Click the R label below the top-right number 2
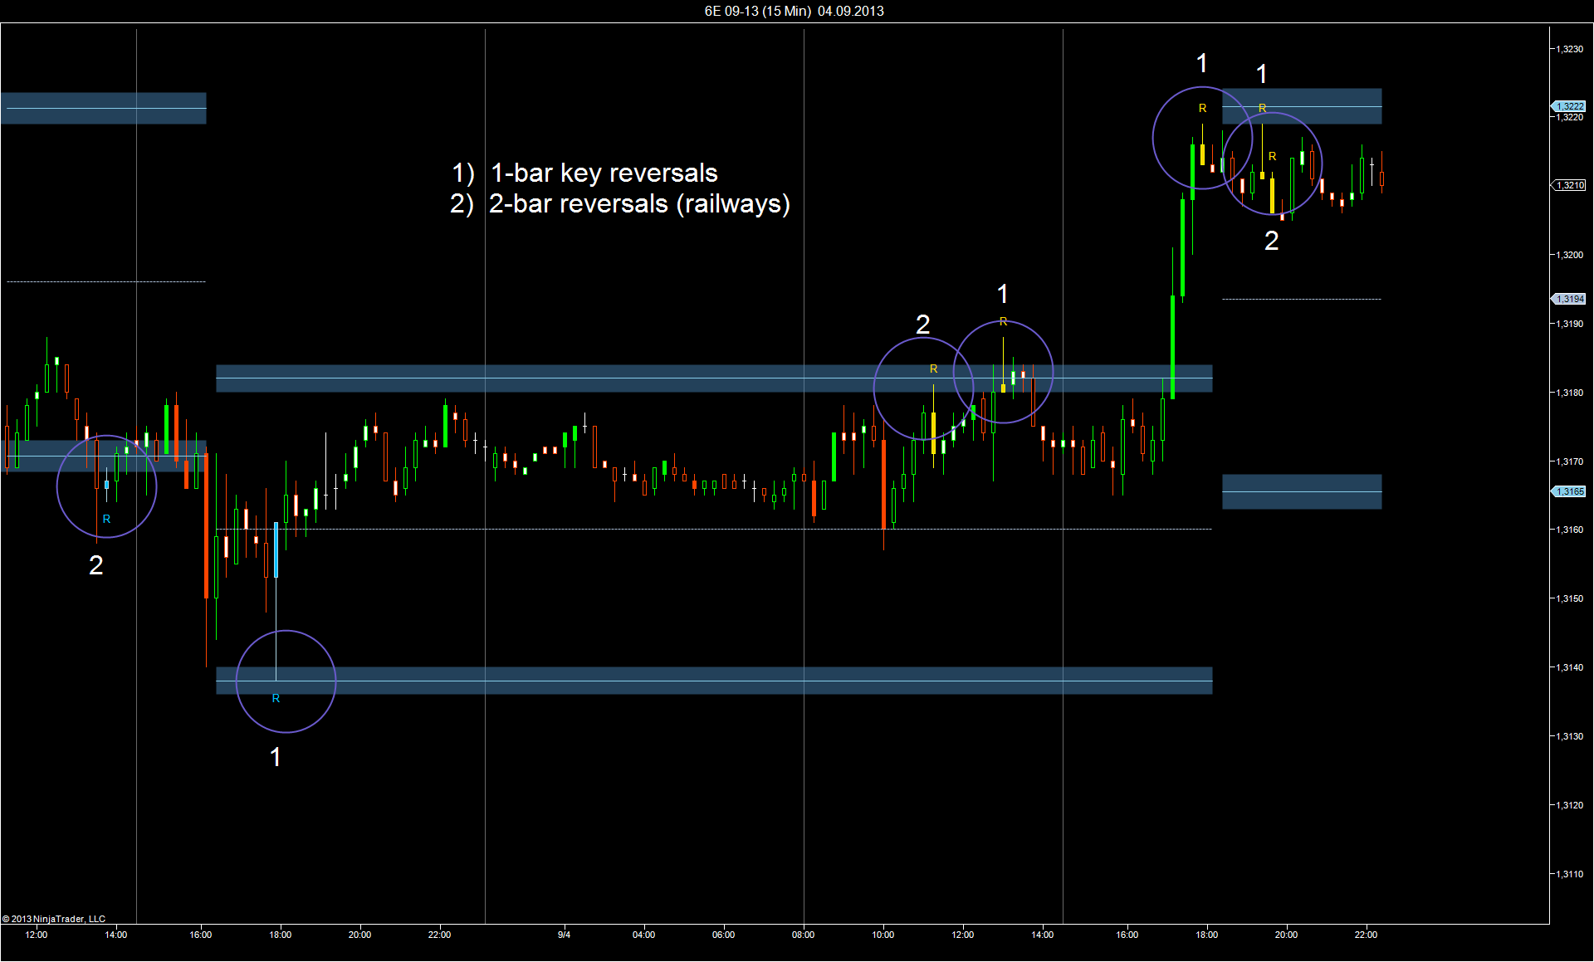Image resolution: width=1594 pixels, height=962 pixels. (1272, 156)
